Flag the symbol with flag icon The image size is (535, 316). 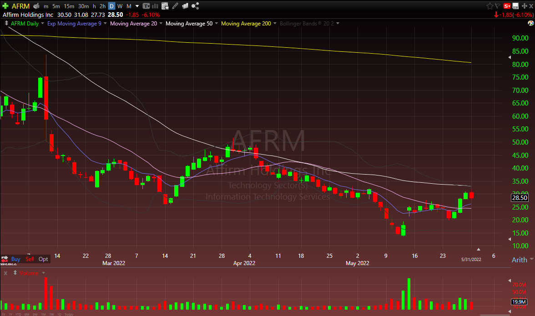(x=498, y=6)
